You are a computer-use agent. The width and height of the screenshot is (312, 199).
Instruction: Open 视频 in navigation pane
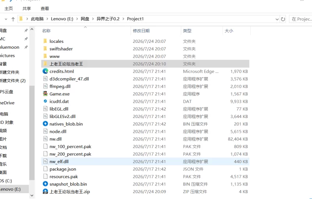[4, 131]
